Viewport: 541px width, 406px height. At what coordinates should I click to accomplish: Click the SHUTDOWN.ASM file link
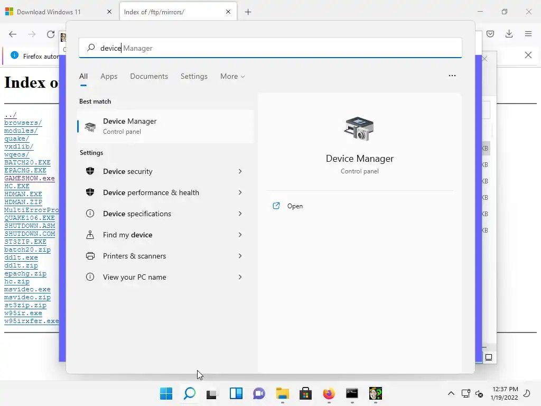point(30,226)
